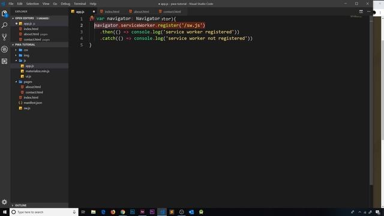Image resolution: width=384 pixels, height=216 pixels.
Task: Click line number 3 in the gutter
Action: [82, 32]
